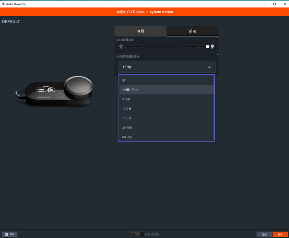Click the bright bulb brightness icon
The image size is (289, 238).
[x=212, y=47]
